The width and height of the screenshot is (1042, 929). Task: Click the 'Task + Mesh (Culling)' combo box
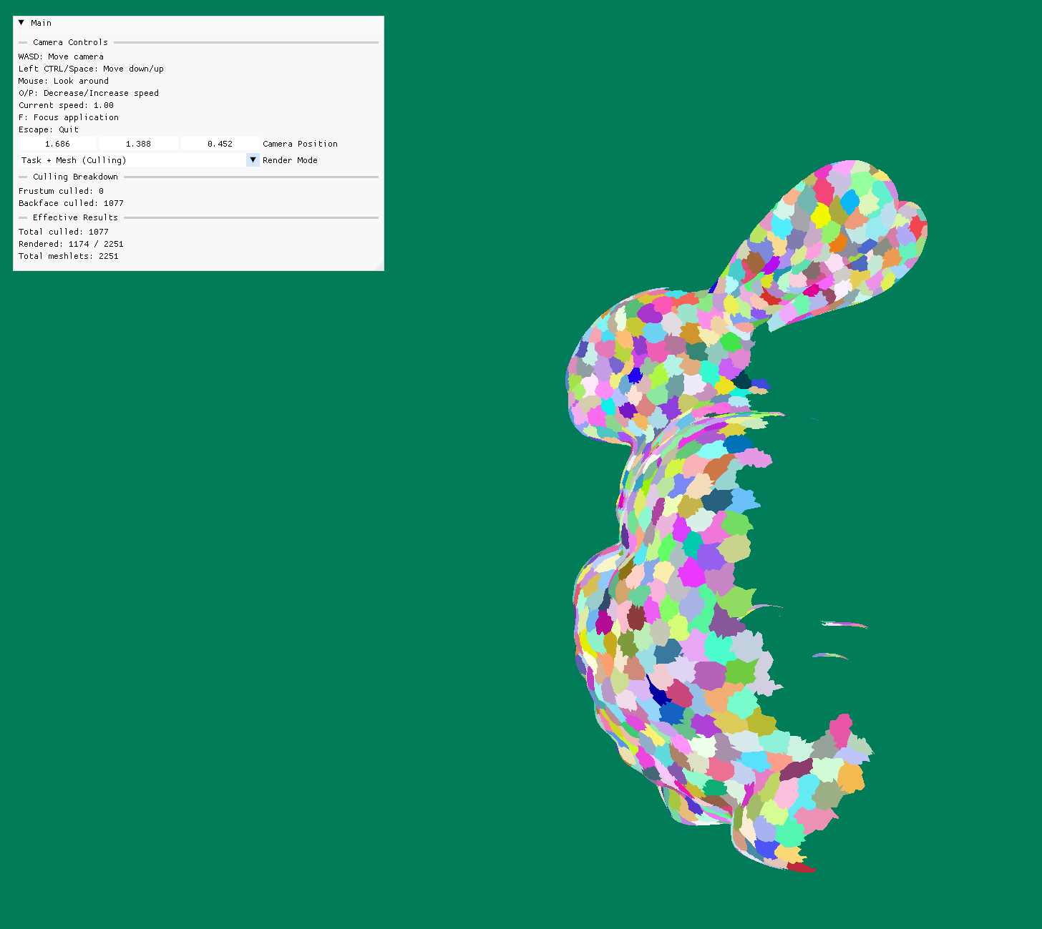click(132, 160)
